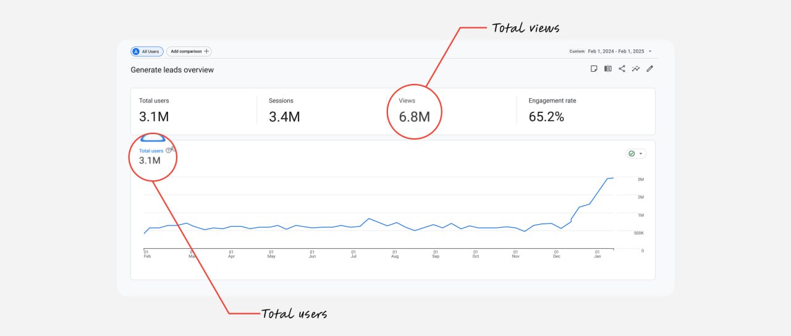Click the green checkmark data status icon

pos(632,153)
